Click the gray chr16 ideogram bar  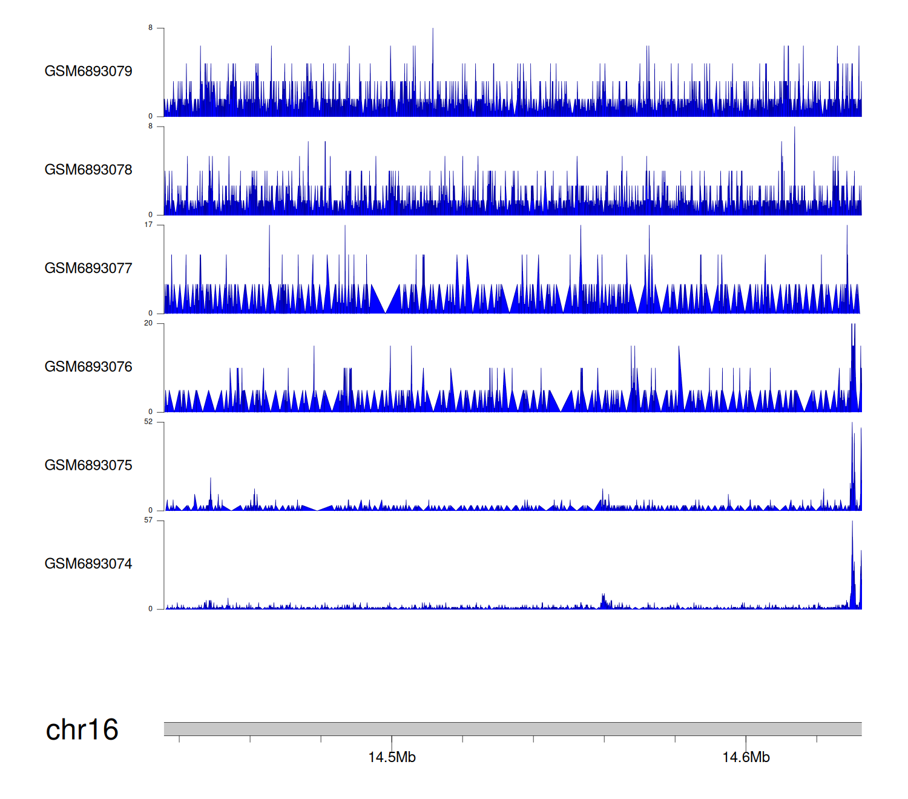[512, 729]
